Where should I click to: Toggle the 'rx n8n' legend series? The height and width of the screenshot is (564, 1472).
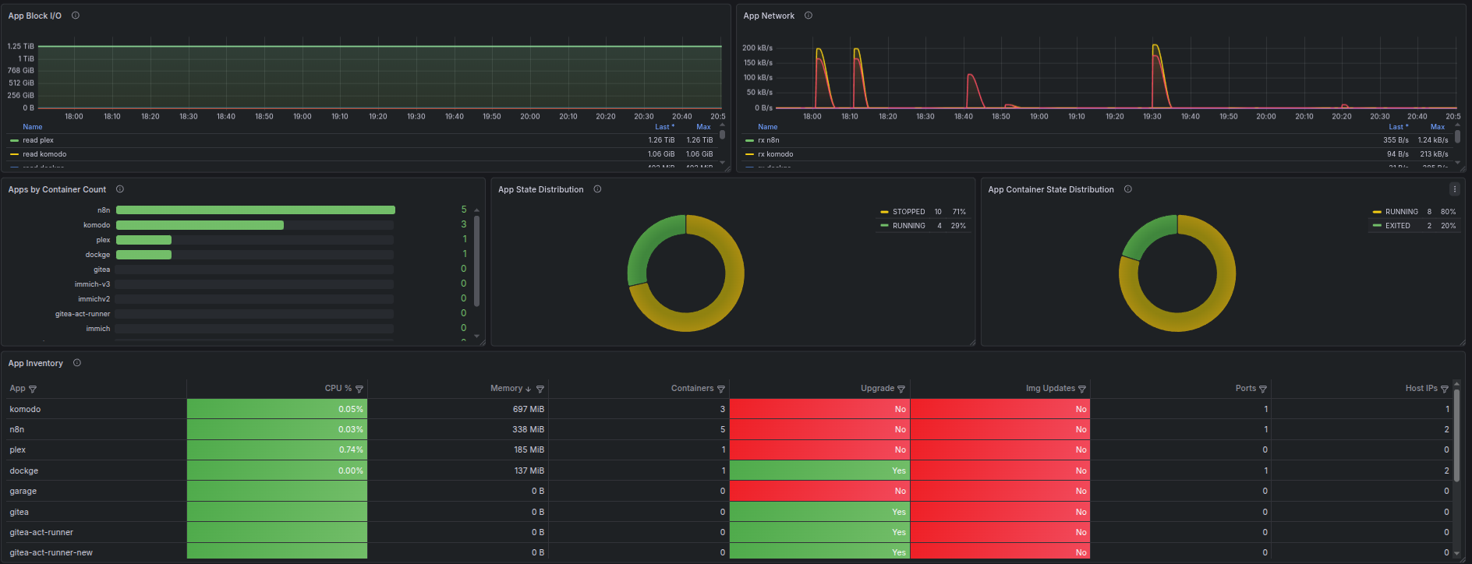tap(769, 140)
